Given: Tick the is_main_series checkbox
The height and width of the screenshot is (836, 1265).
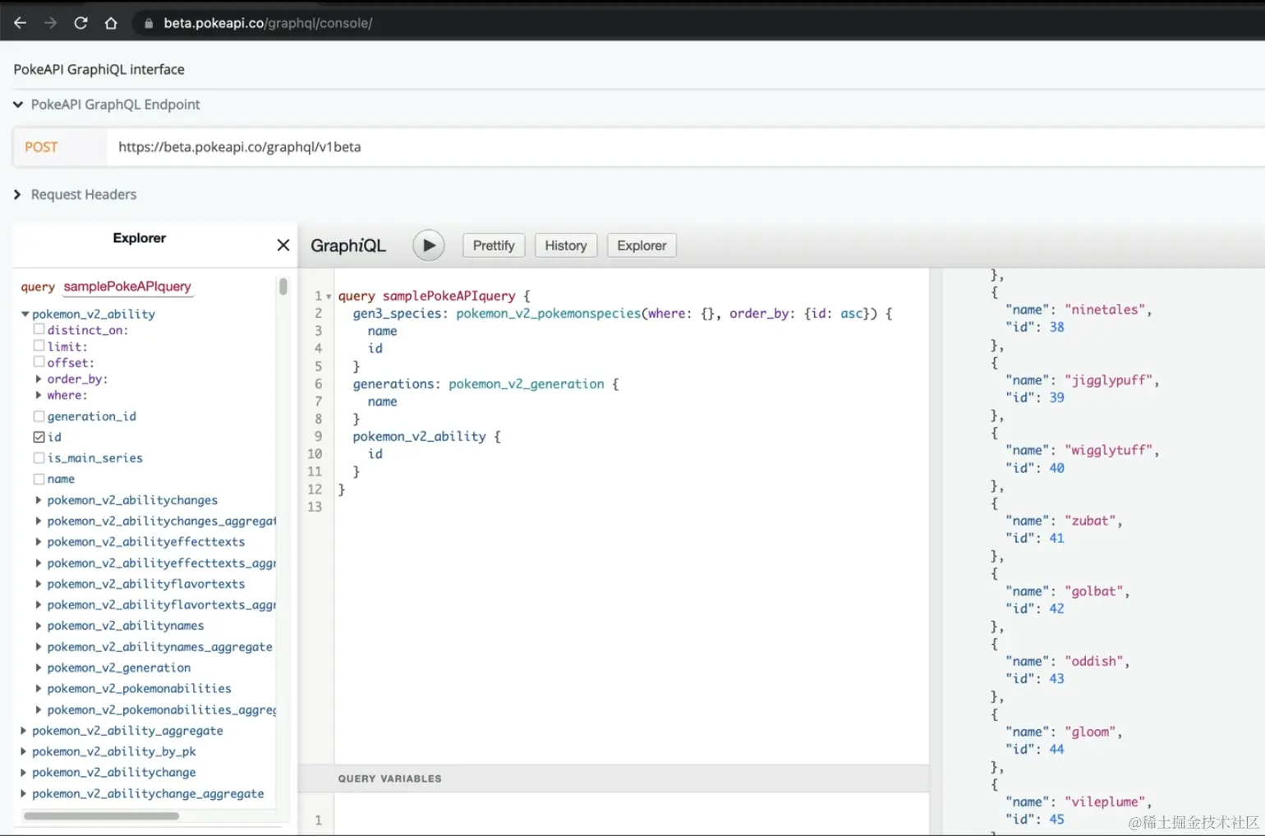Looking at the screenshot, I should [39, 457].
